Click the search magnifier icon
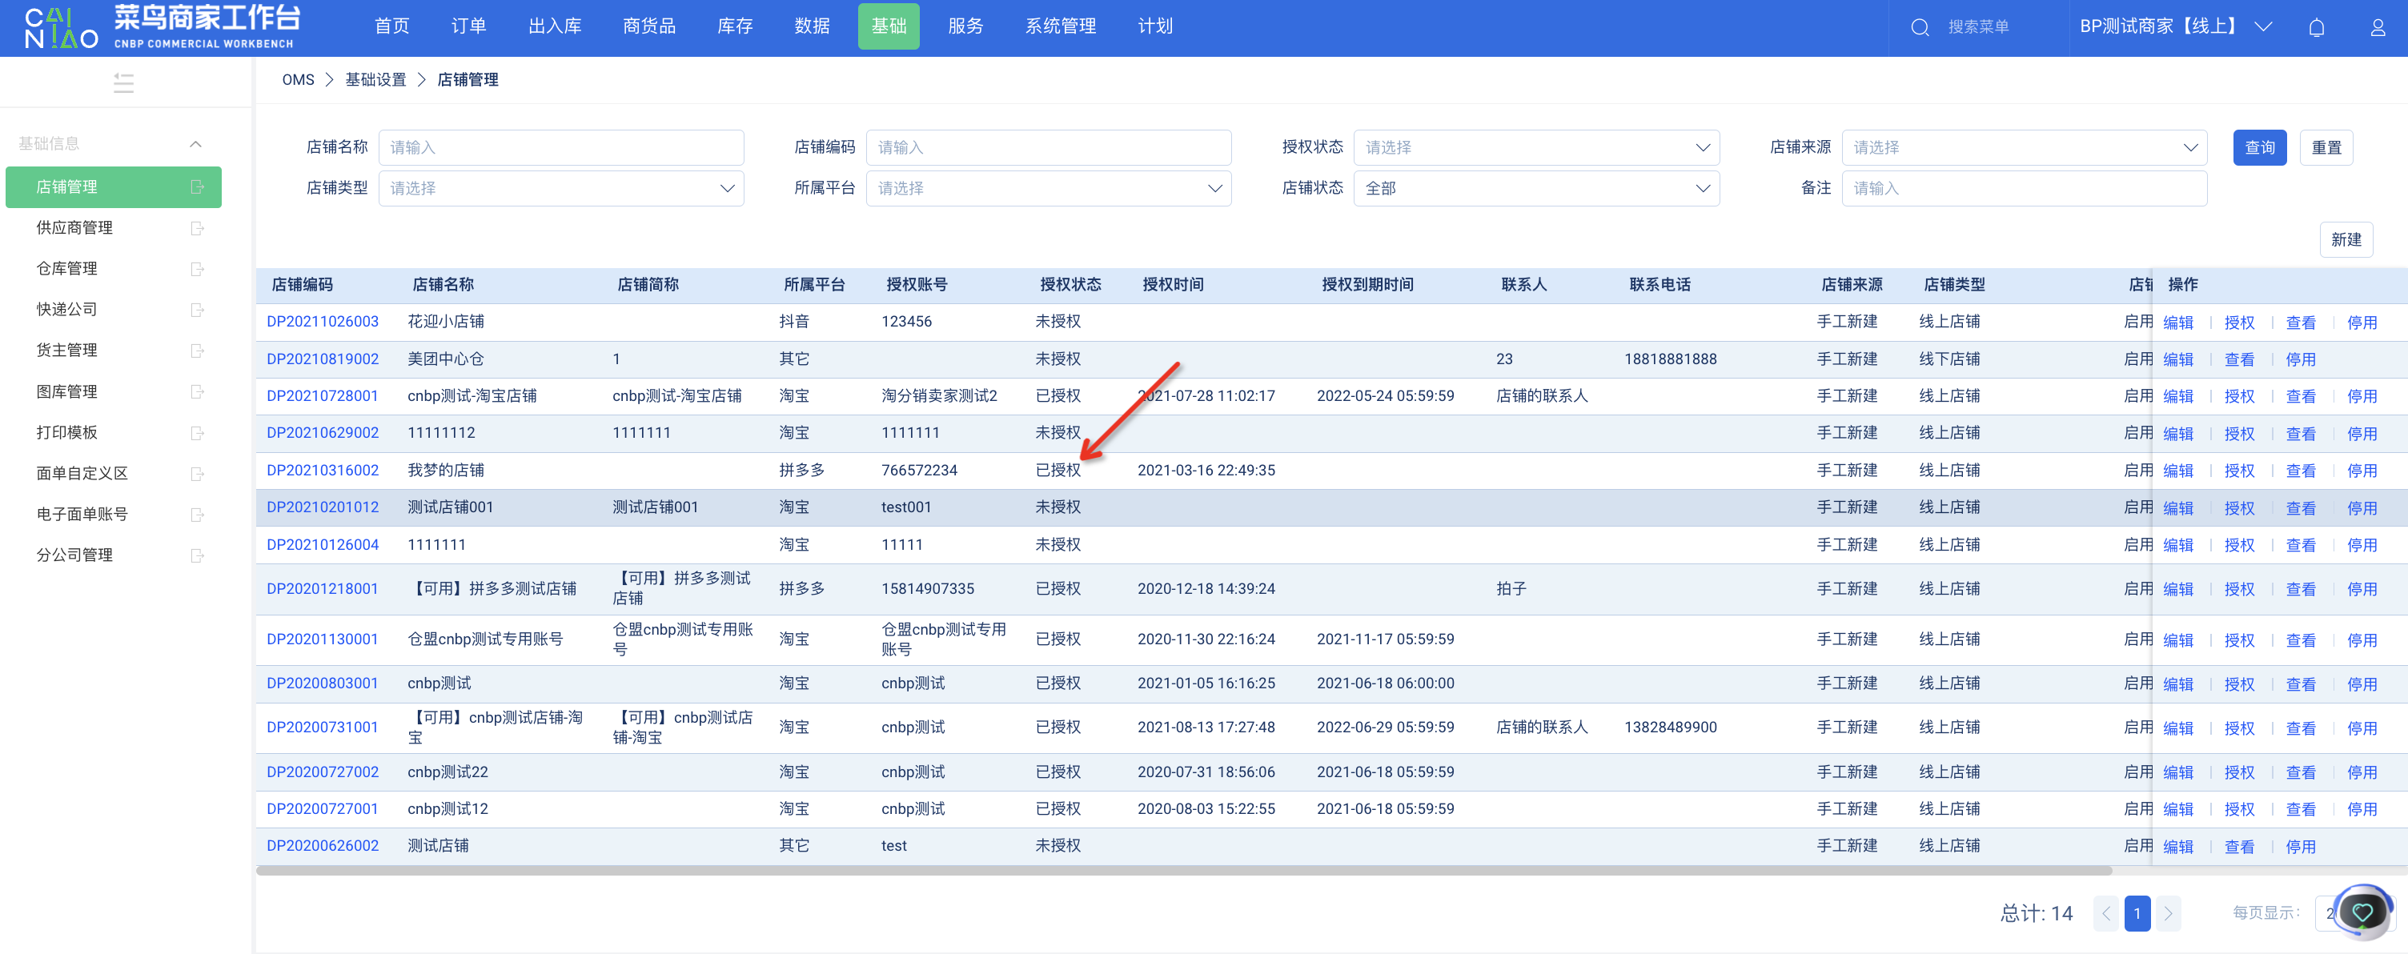The image size is (2408, 954). pyautogui.click(x=1919, y=27)
